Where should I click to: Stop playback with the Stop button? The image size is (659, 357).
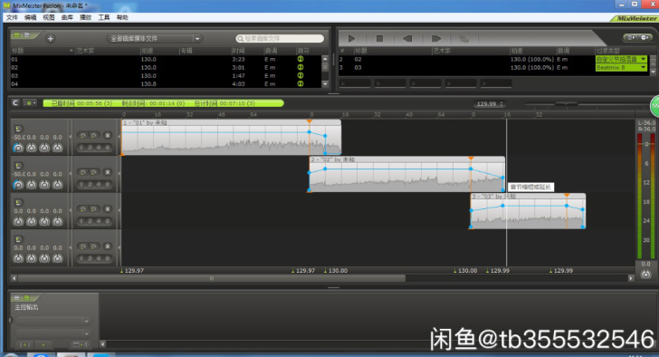pos(379,39)
